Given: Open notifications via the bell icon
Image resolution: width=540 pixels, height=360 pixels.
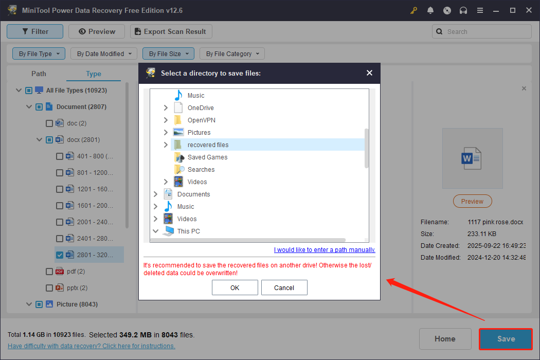Looking at the screenshot, I should click(x=430, y=10).
